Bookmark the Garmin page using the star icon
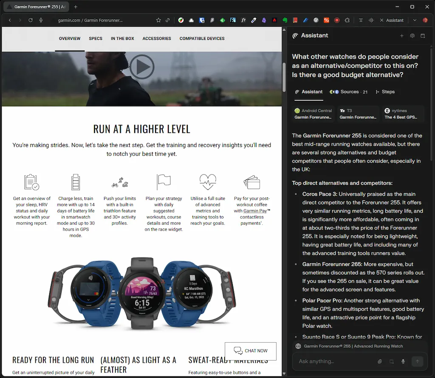435x378 pixels. coord(158,20)
